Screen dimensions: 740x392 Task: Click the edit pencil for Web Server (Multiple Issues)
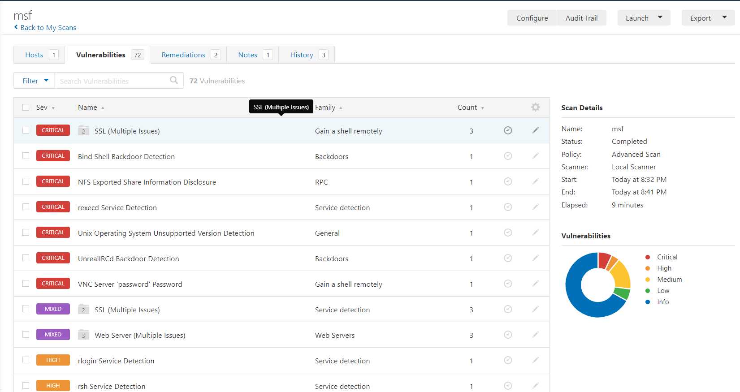[x=535, y=335]
